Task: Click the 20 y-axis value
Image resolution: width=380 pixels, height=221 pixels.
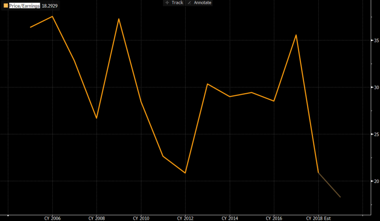Action: [x=374, y=181]
